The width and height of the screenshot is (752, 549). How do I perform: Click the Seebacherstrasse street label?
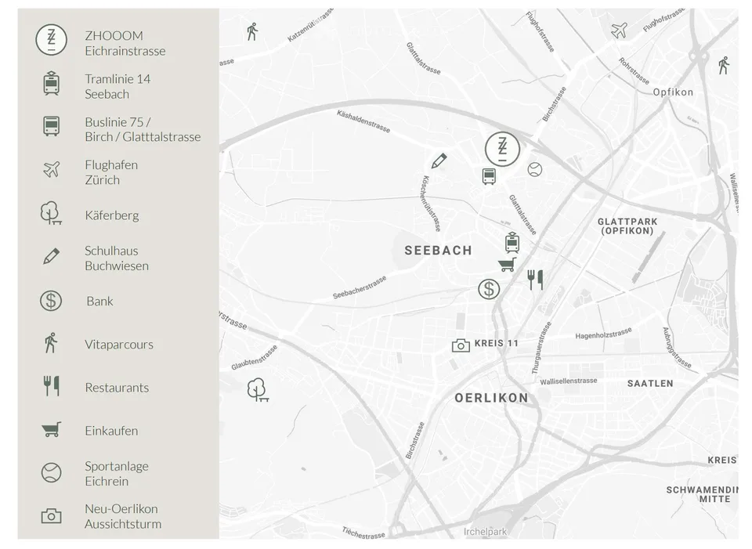pyautogui.click(x=360, y=287)
